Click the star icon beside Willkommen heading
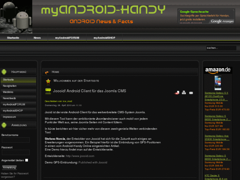Image resolution: width=240 pixels, height=180 pixels. point(48,82)
